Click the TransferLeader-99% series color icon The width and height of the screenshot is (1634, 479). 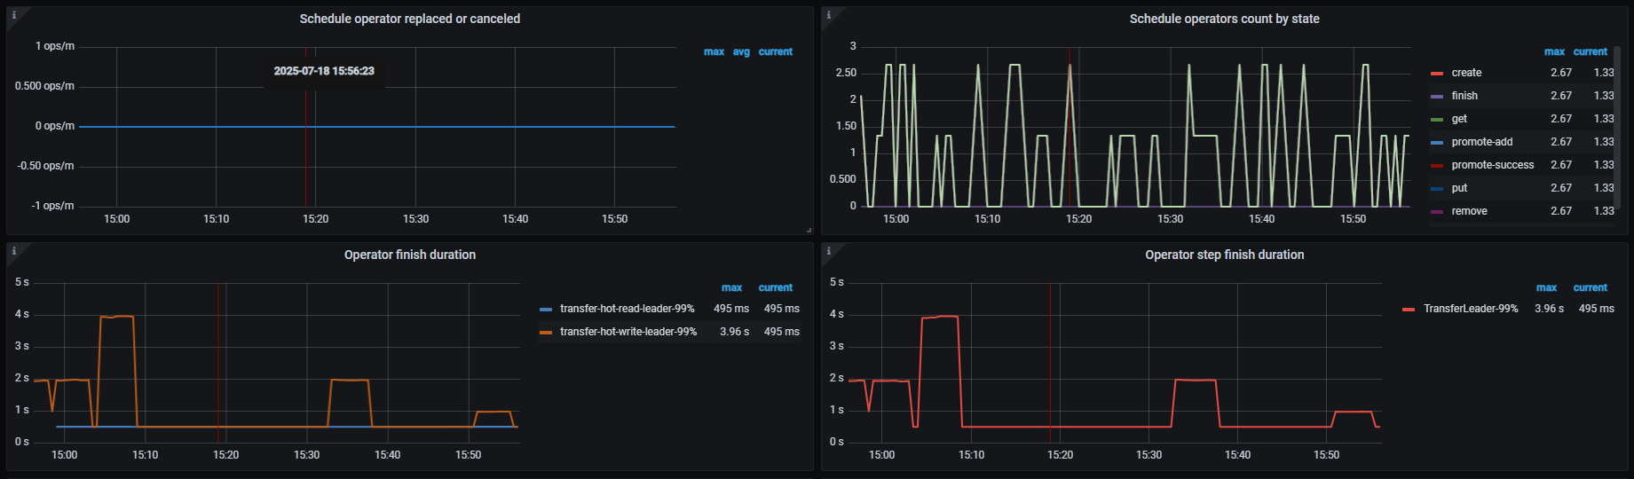pyautogui.click(x=1408, y=309)
